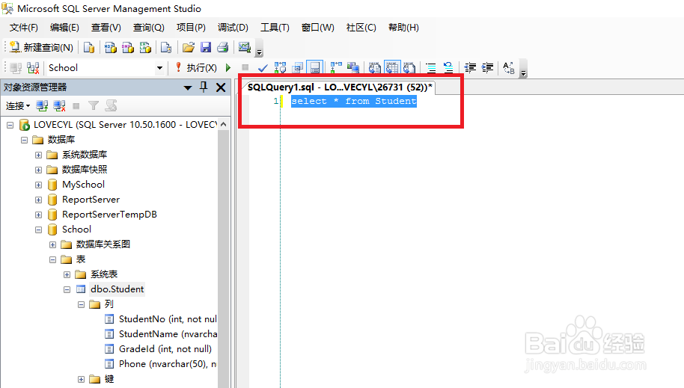Expand the ReportServerTempDB database node
Image resolution: width=684 pixels, height=388 pixels.
(x=38, y=215)
